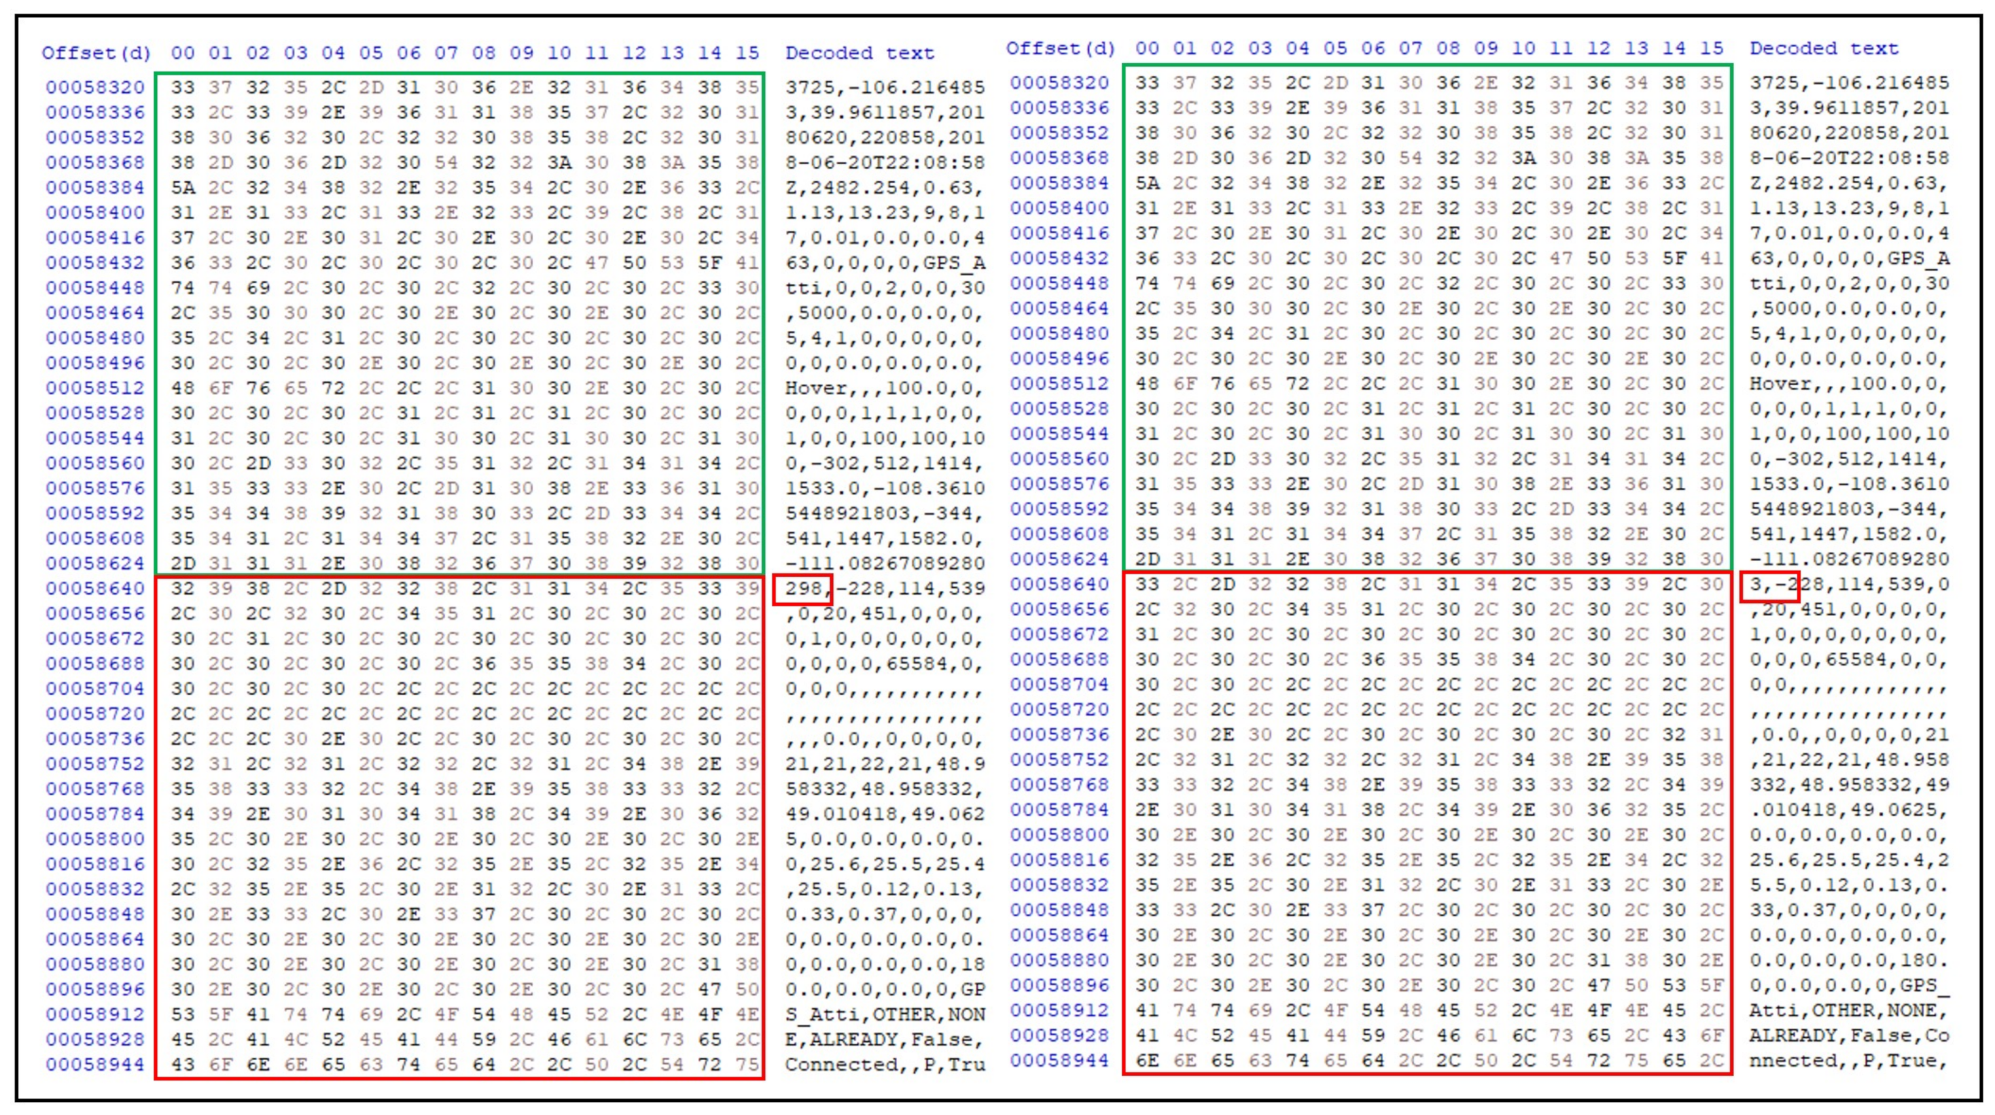Click the right panel's Offset(d) header
Screen dimensions: 1995x1115
(1060, 48)
